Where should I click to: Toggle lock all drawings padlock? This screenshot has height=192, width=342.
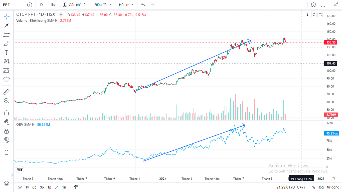point(7,131)
